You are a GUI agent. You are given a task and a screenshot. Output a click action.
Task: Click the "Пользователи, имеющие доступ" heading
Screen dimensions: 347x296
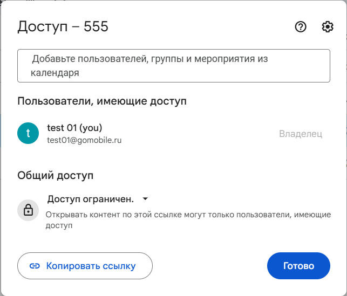point(102,101)
